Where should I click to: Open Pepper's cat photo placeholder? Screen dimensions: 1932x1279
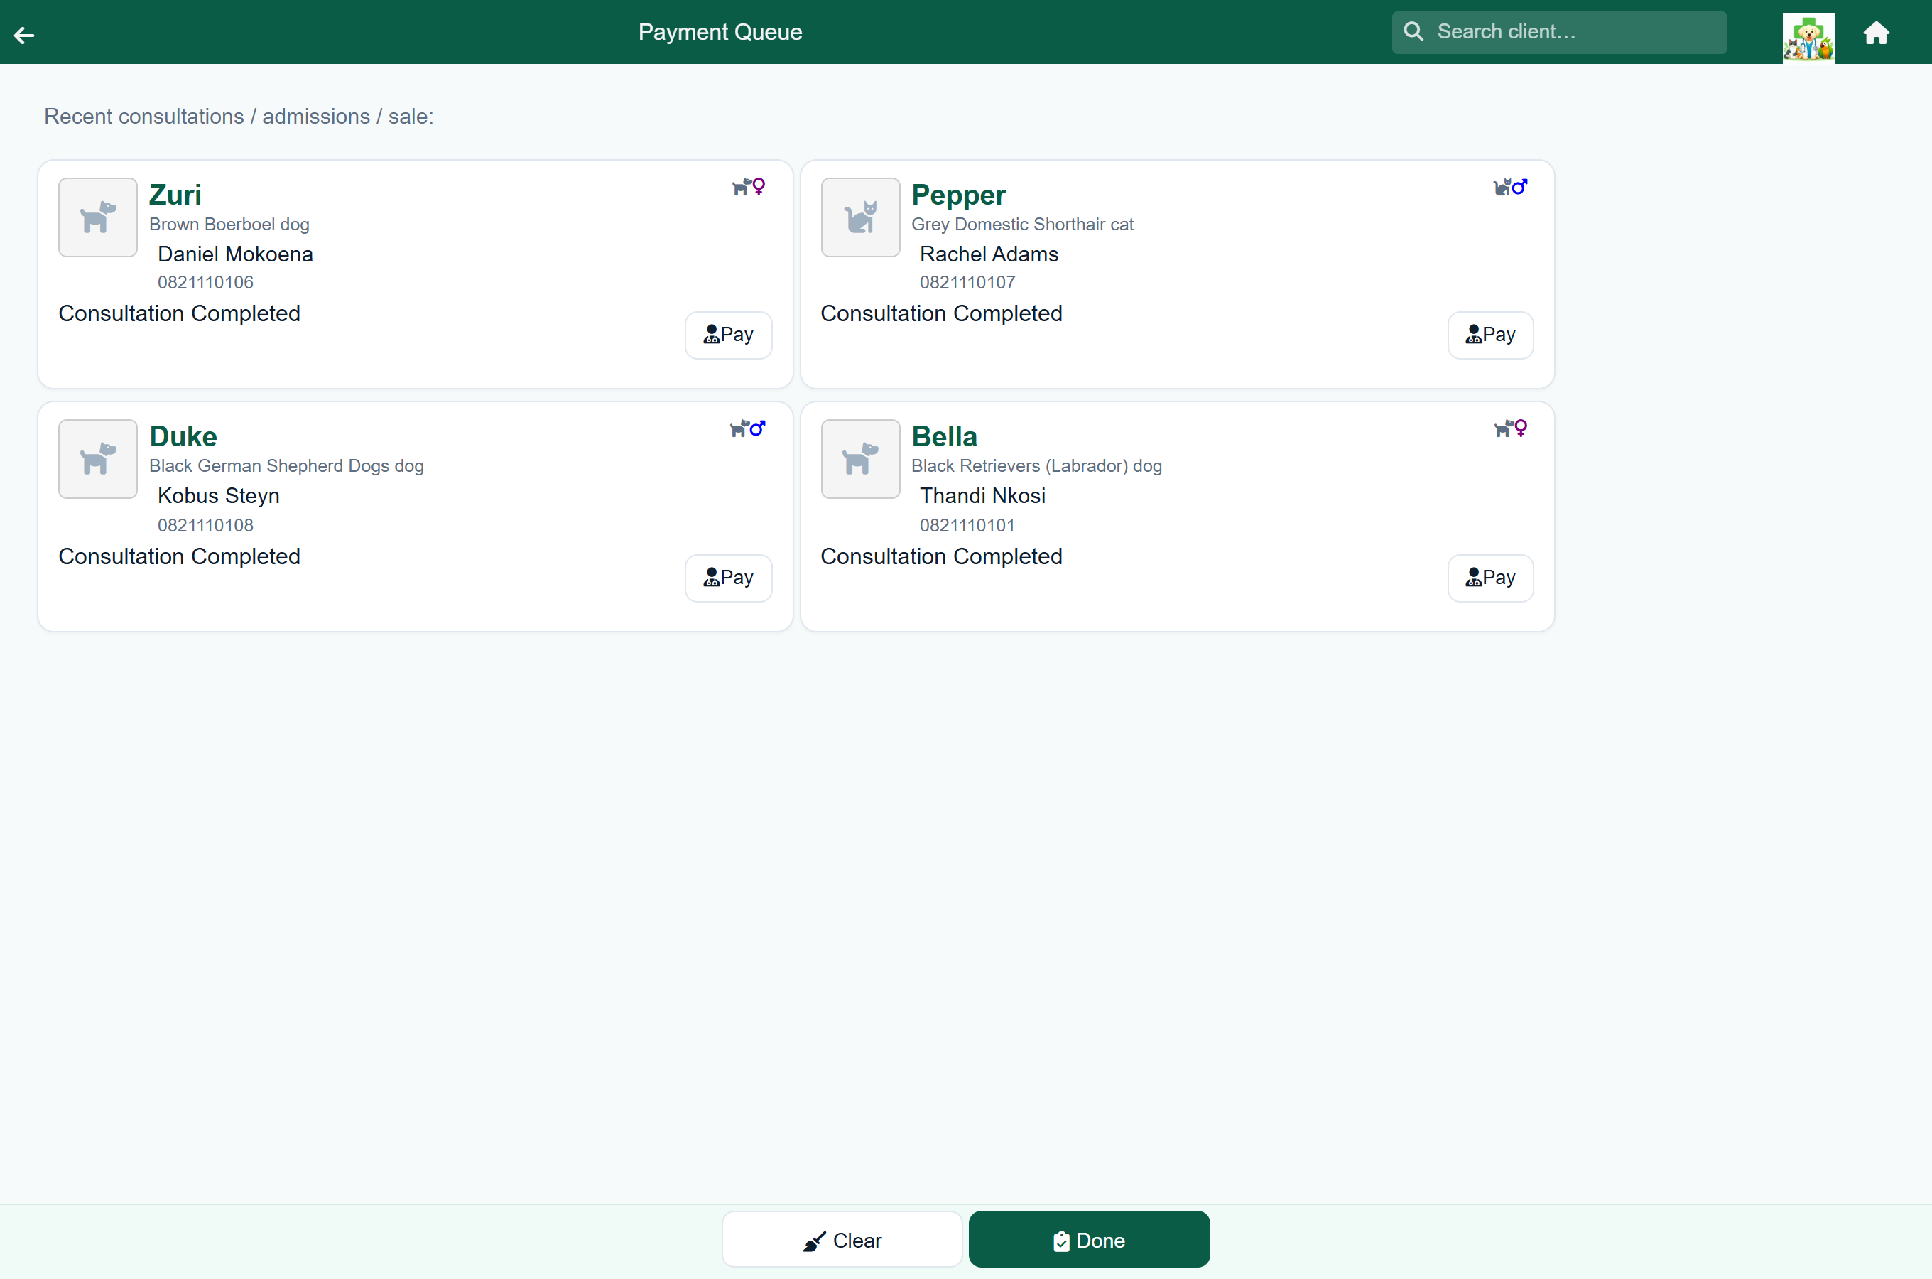[860, 218]
